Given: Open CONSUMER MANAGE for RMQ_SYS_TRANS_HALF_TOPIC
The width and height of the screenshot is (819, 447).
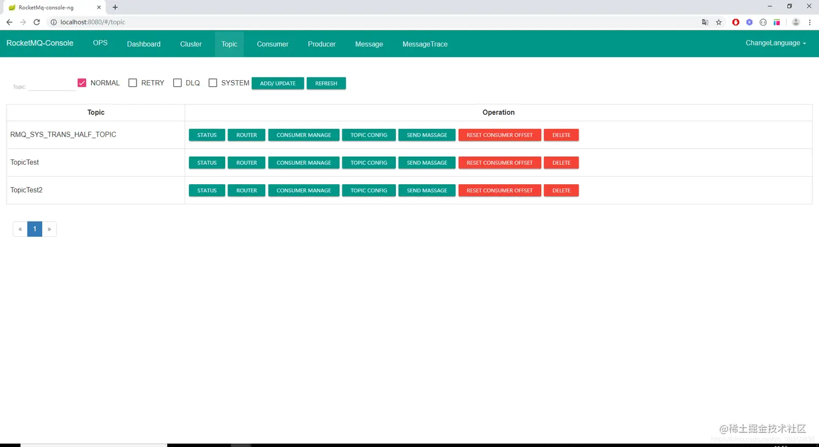Looking at the screenshot, I should pos(303,135).
